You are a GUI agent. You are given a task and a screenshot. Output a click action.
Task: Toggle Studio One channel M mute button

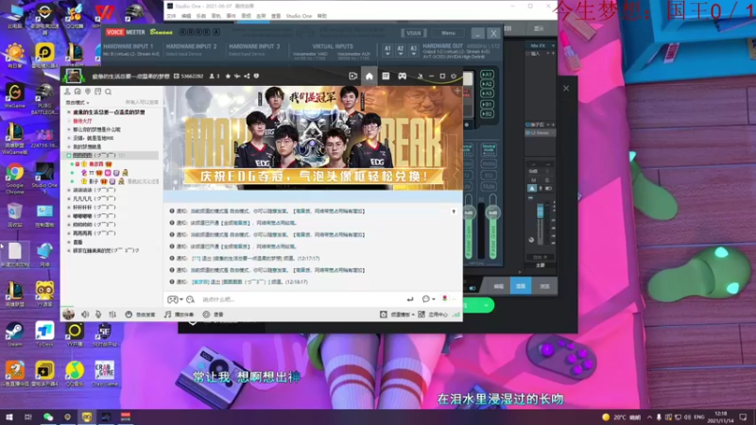coord(534,180)
